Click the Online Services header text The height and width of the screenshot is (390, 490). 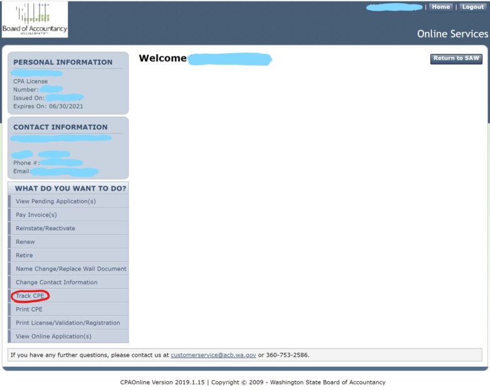[452, 34]
